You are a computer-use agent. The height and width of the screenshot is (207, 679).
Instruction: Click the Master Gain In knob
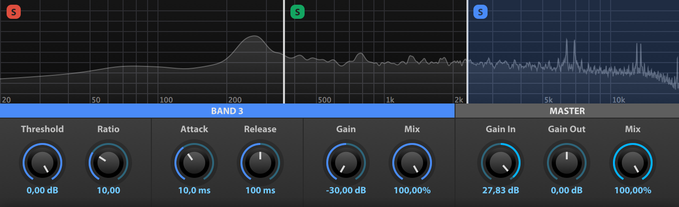pos(501,163)
